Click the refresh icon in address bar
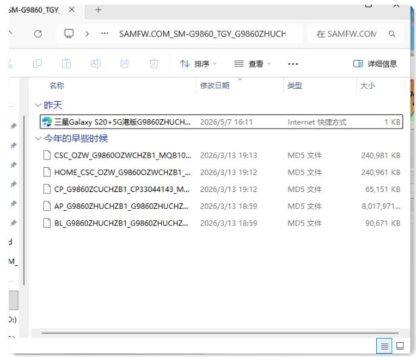This screenshot has width=416, height=357. tap(38, 34)
